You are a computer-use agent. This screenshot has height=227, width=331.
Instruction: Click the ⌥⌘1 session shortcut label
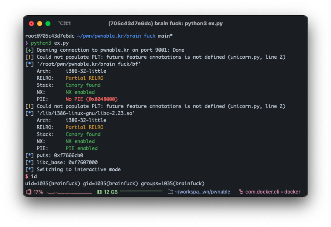[64, 24]
